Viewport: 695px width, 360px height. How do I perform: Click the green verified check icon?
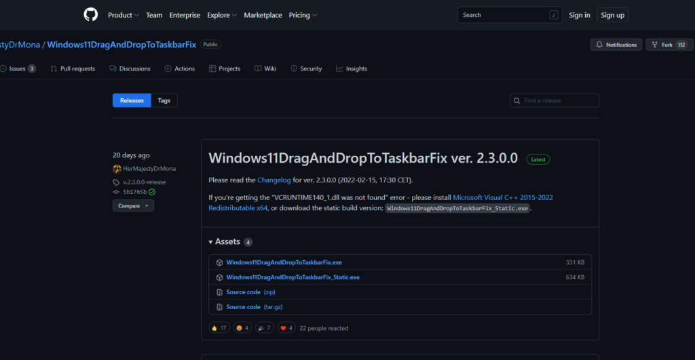pos(152,192)
